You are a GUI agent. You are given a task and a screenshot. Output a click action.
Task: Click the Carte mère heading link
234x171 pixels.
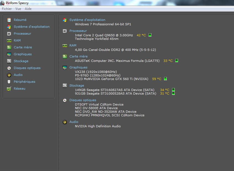[78, 56]
